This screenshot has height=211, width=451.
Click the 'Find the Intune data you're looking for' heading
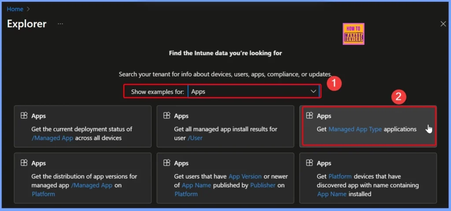225,53
